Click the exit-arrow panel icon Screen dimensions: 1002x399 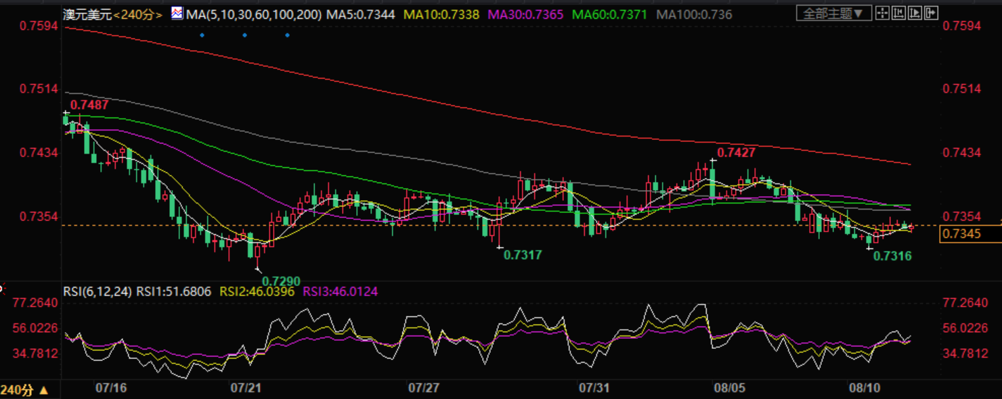pyautogui.click(x=930, y=13)
